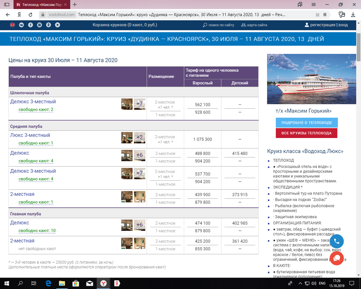Click 'вход' login link

pyautogui.click(x=343, y=25)
